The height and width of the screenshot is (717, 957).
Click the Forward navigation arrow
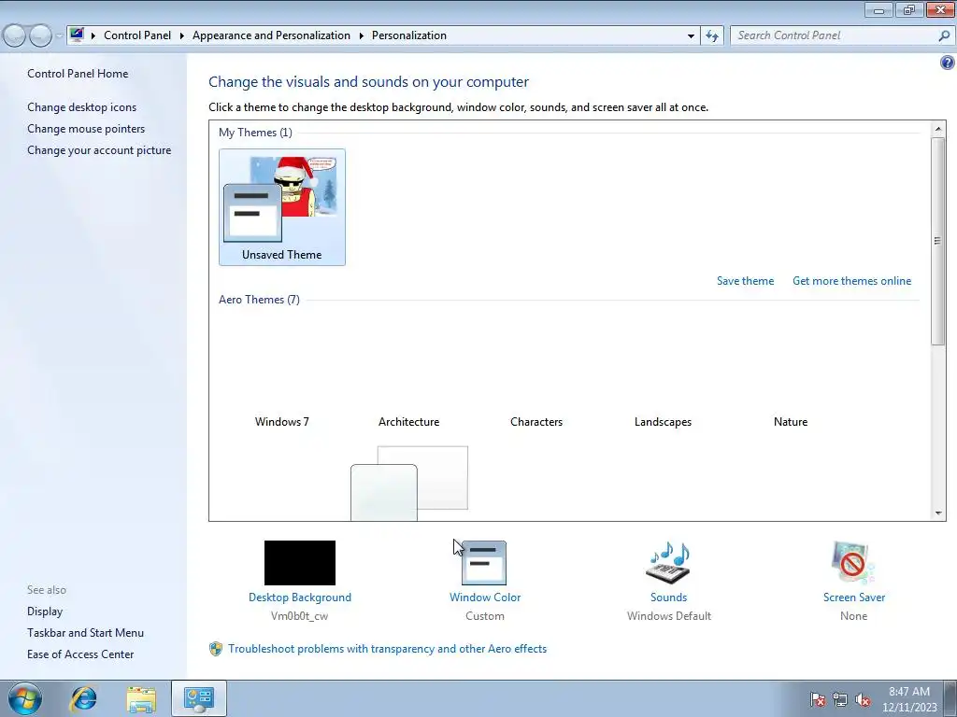pos(40,35)
